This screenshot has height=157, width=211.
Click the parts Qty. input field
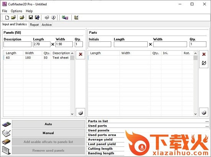[198, 44]
